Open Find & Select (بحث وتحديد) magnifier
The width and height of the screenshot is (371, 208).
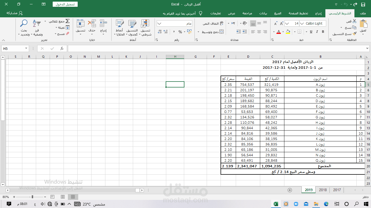(x=24, y=24)
